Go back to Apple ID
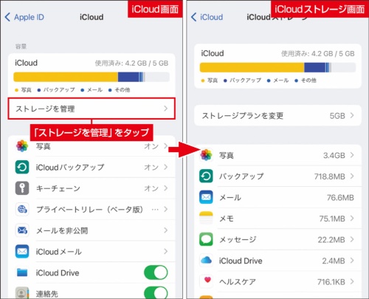This screenshot has width=369, height=299. click(24, 17)
